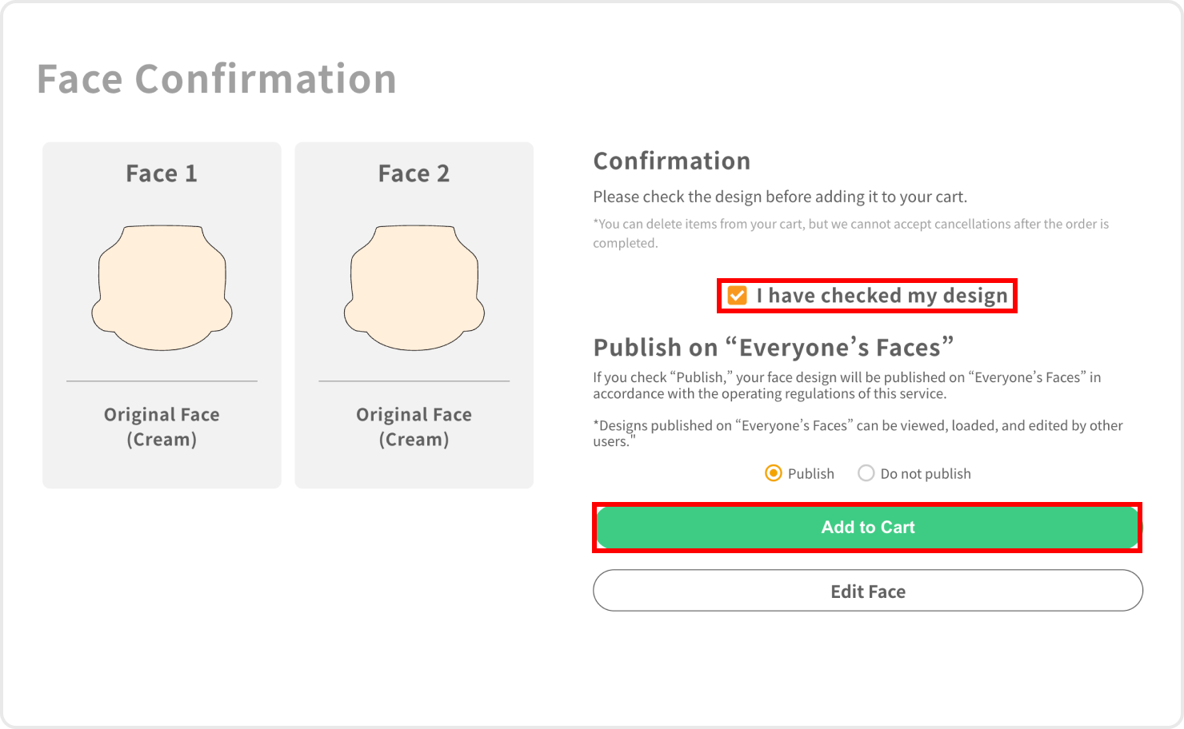
Task: Choose the "Do not publish" radio option
Action: click(x=866, y=473)
